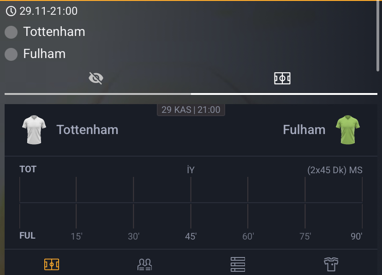Screen dimensions: 382x275
Task: Click the clock icon beside kickoff time
Action: click(11, 11)
